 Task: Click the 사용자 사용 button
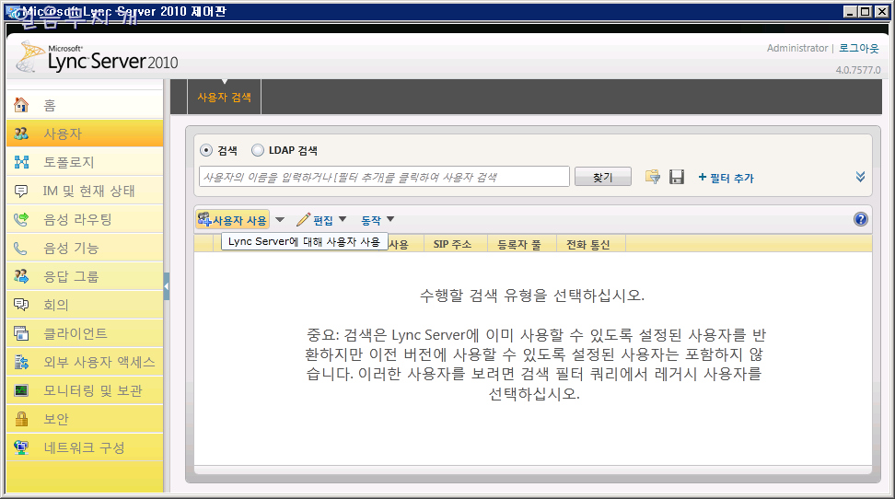point(232,220)
